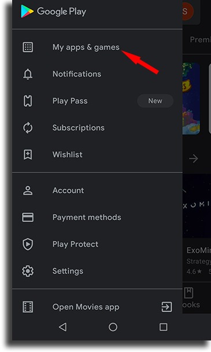Tap the Payment methods card icon
Screen dimensions: 211x352
click(x=28, y=218)
